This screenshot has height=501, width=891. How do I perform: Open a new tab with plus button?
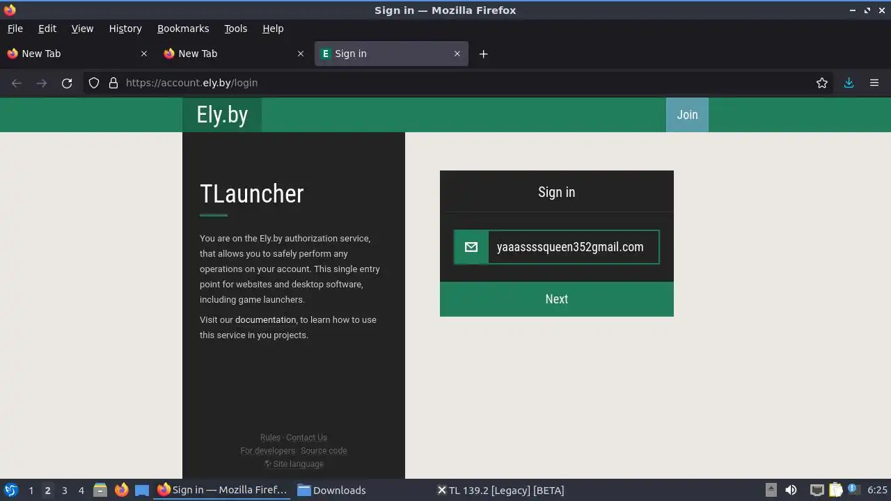click(483, 54)
